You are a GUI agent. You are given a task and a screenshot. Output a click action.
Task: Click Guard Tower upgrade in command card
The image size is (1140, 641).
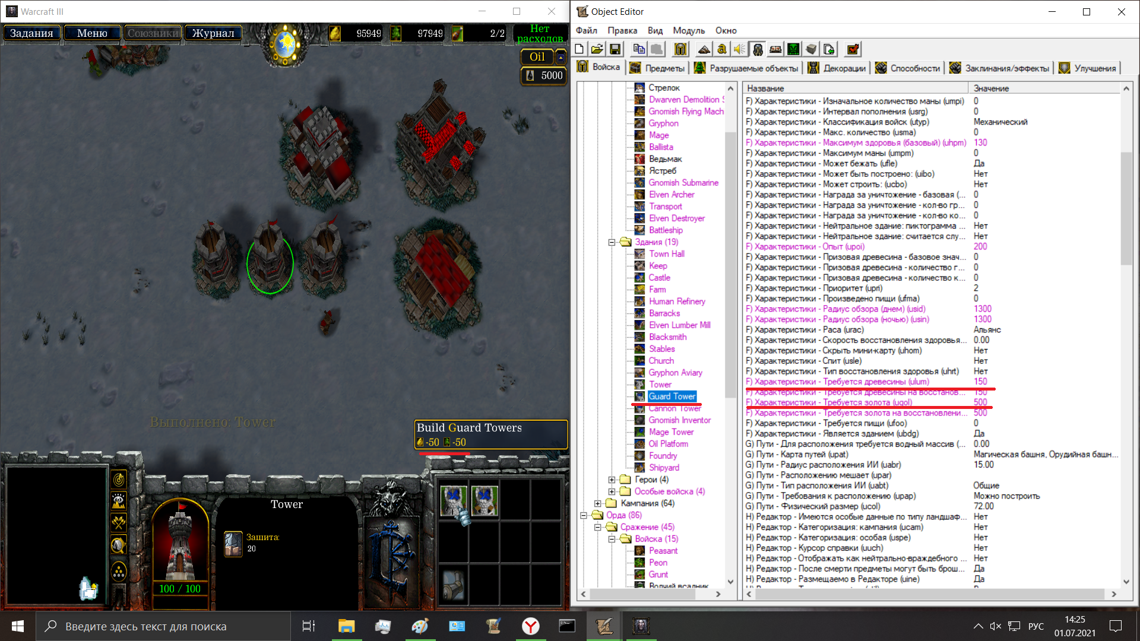[x=454, y=500]
